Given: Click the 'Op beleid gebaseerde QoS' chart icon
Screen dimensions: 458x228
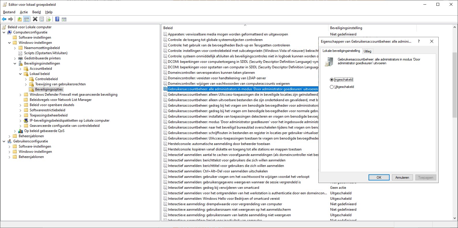Looking at the screenshot, I should click(x=20, y=131).
